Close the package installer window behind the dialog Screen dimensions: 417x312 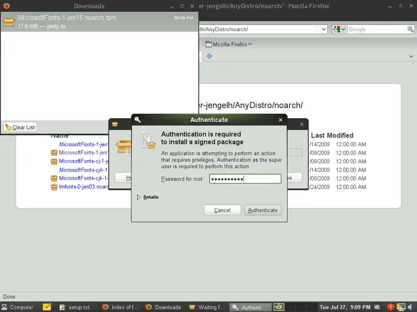[x=302, y=124]
